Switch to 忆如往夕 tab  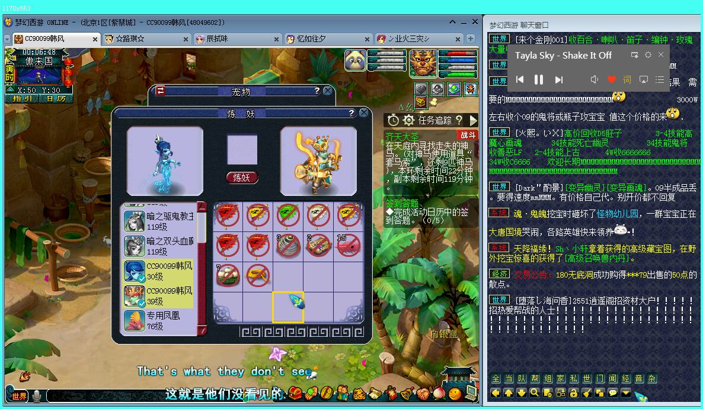pyautogui.click(x=328, y=39)
